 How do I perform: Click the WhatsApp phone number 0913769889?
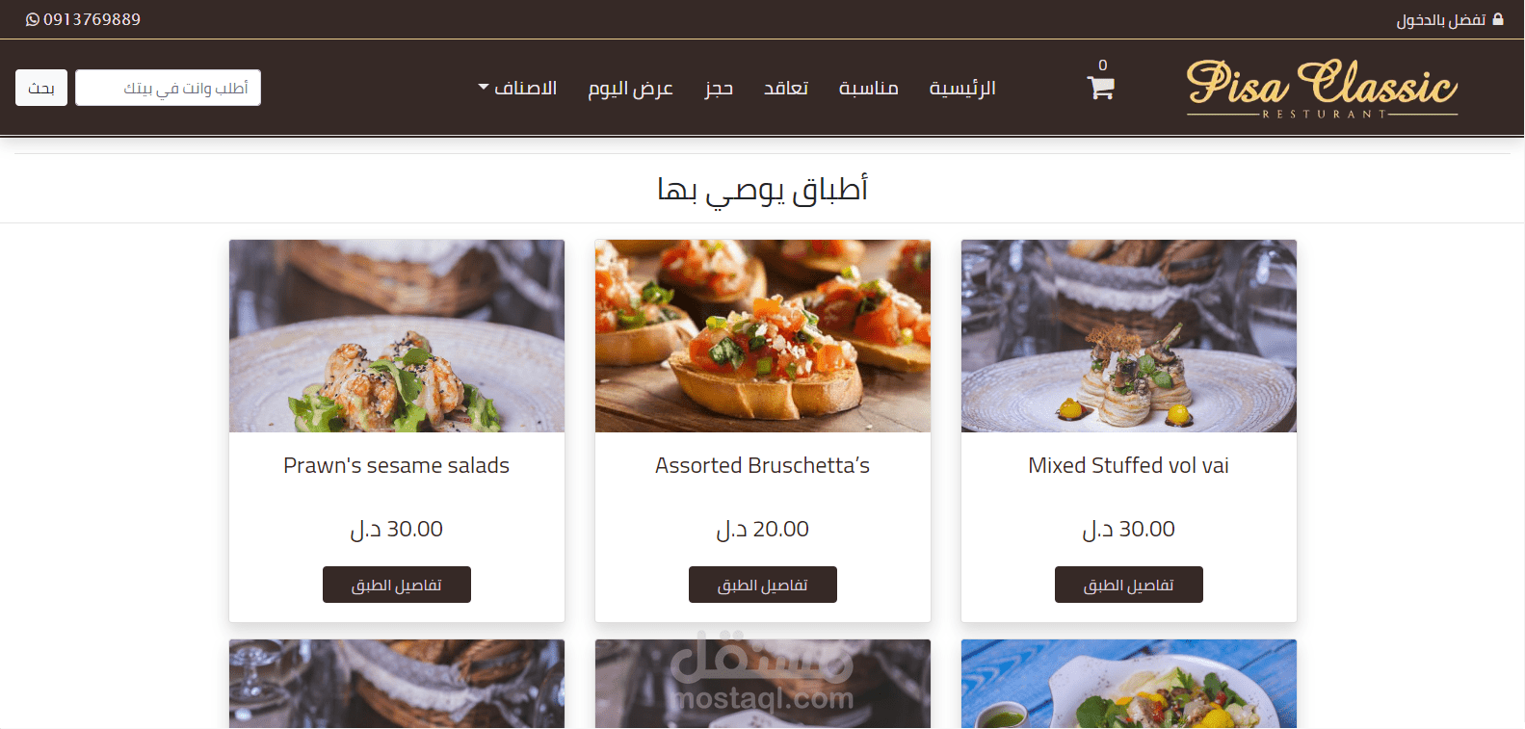[83, 19]
